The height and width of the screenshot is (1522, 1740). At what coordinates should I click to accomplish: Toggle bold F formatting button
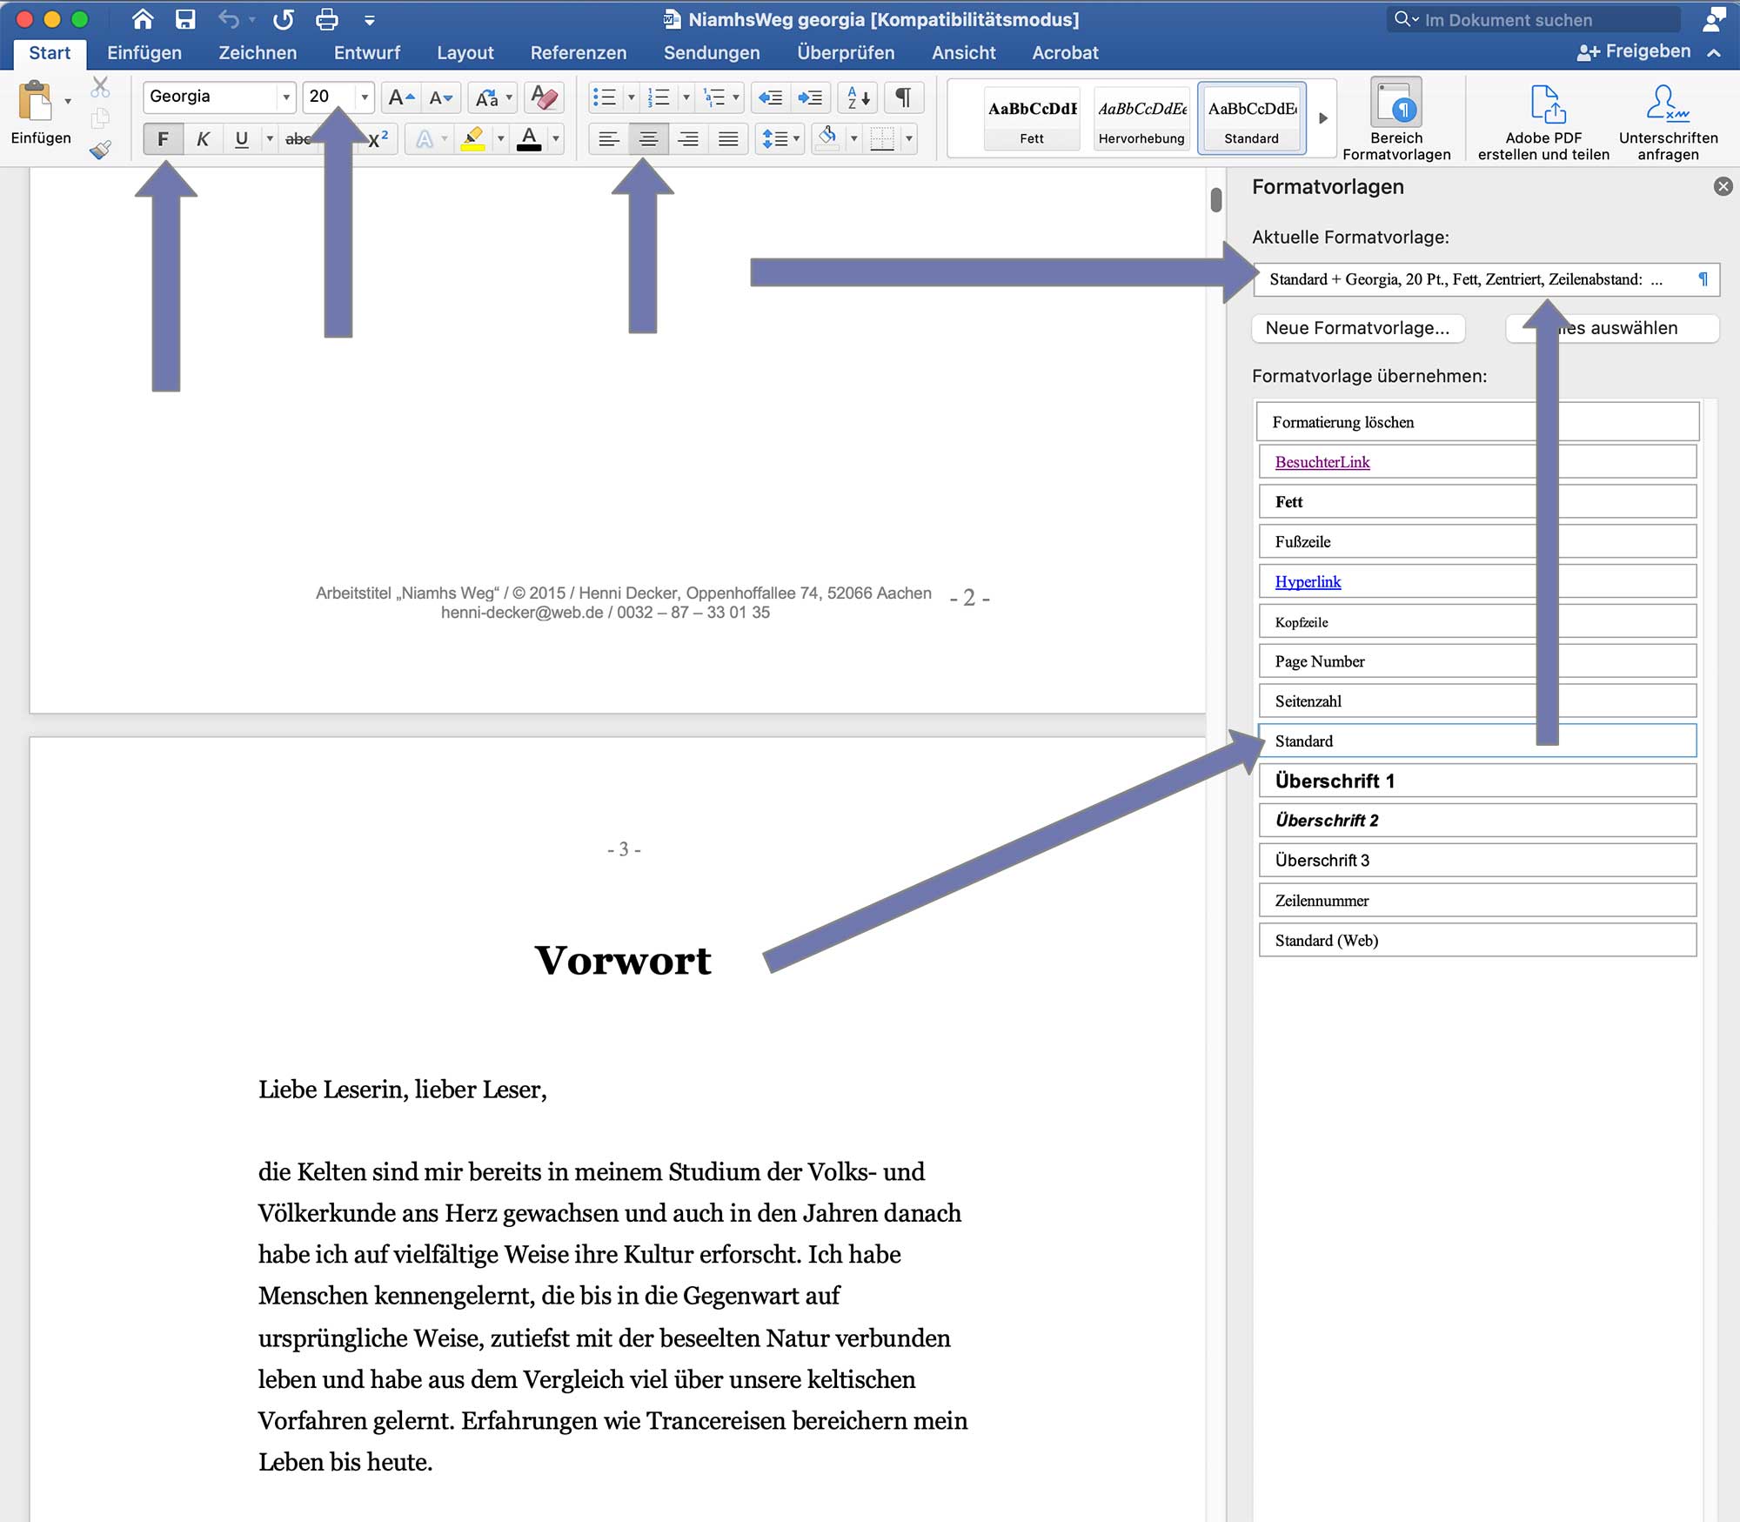tap(163, 138)
